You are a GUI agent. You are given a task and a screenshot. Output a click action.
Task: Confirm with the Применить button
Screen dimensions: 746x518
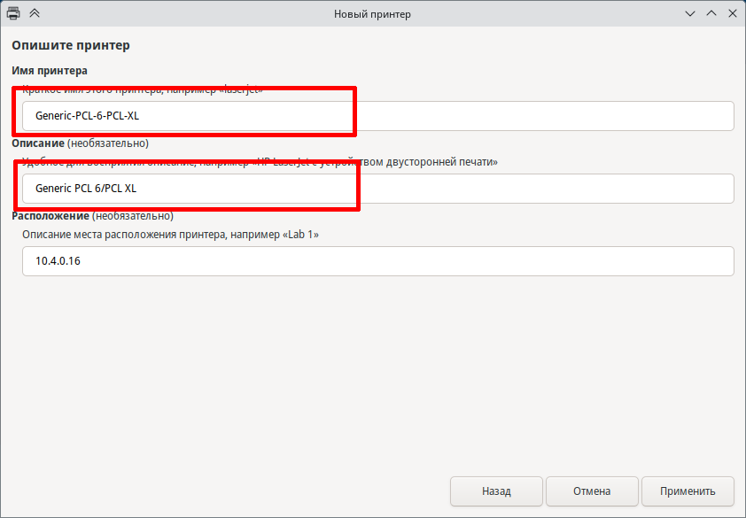click(x=688, y=491)
